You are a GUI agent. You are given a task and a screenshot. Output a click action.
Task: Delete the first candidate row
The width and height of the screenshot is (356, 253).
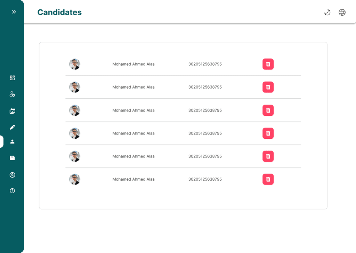tap(268, 64)
